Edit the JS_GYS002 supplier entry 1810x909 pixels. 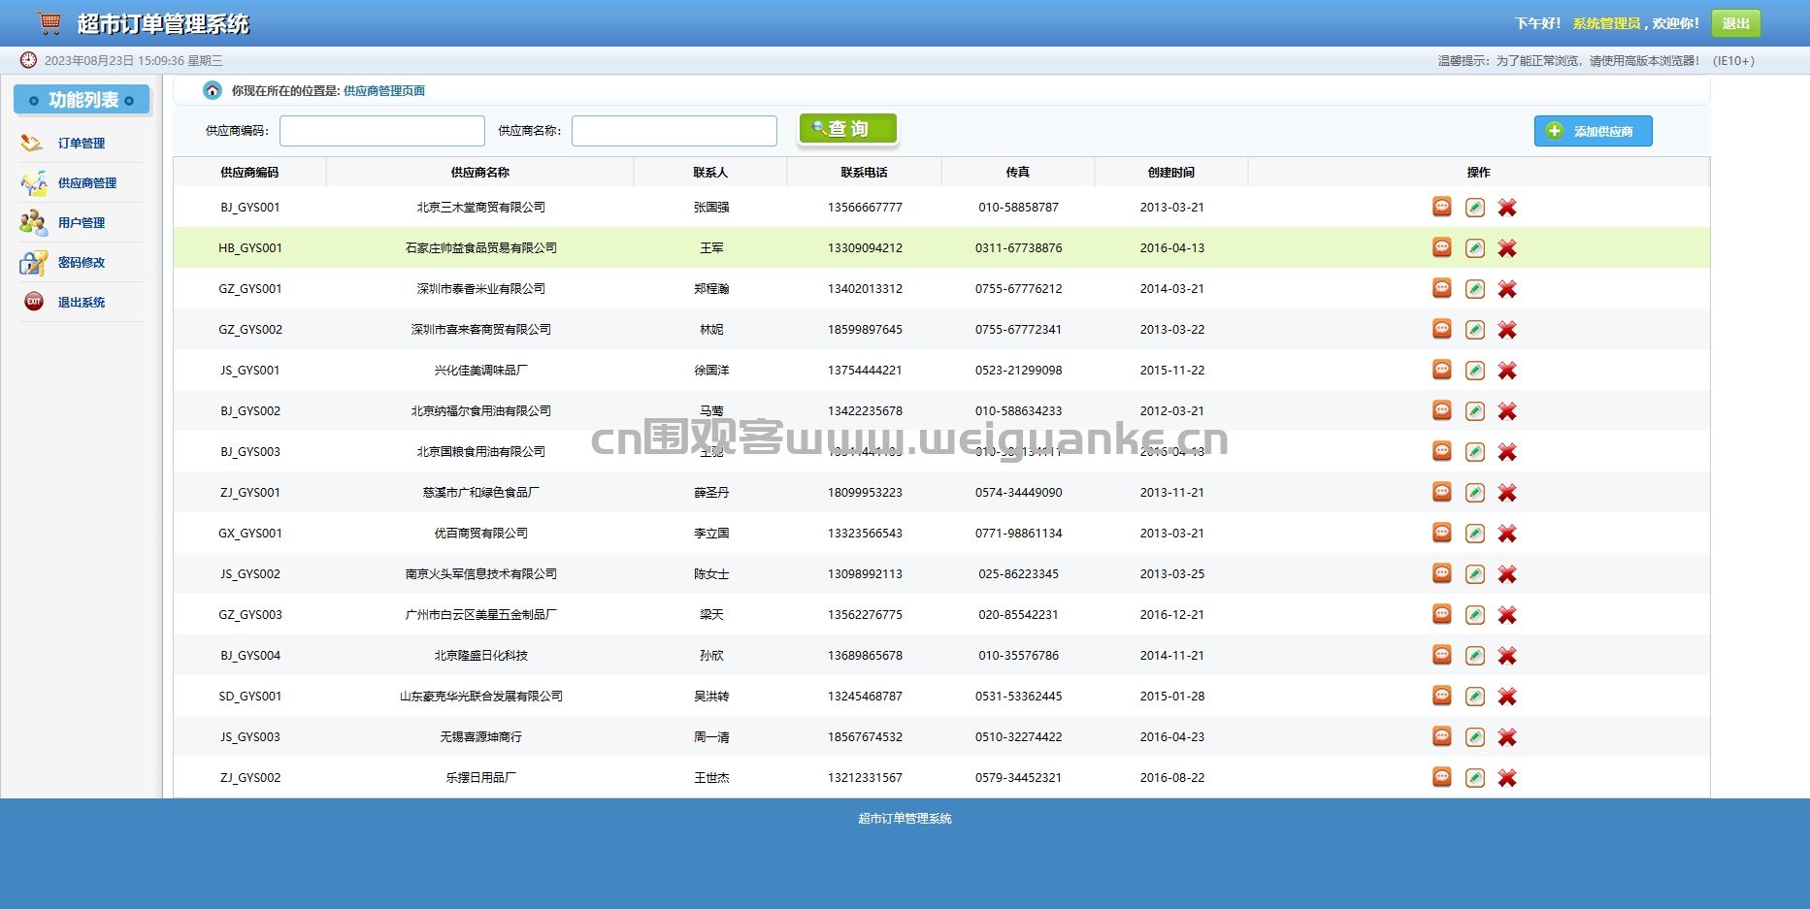(x=1475, y=574)
